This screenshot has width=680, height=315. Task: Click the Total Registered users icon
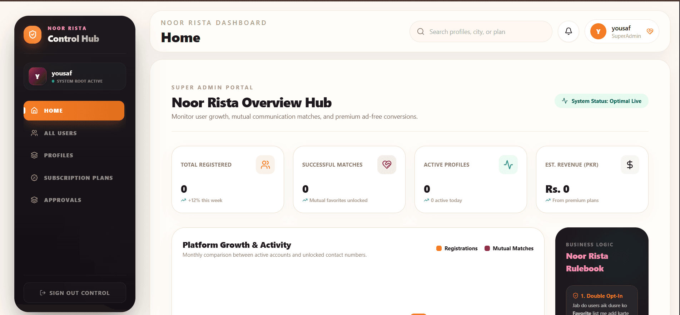pyautogui.click(x=265, y=165)
